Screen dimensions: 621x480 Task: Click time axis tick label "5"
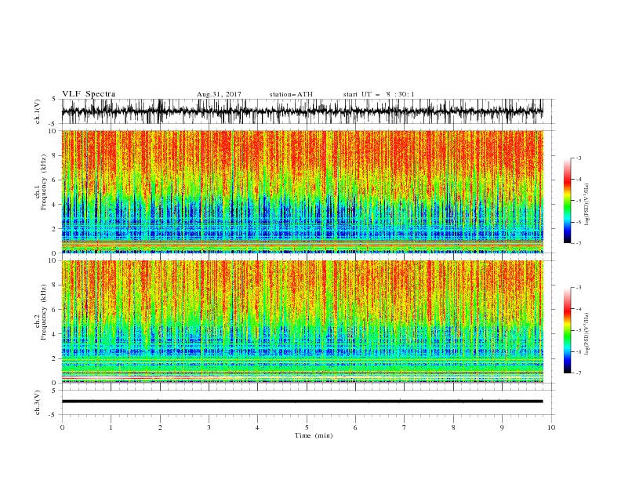click(x=307, y=427)
